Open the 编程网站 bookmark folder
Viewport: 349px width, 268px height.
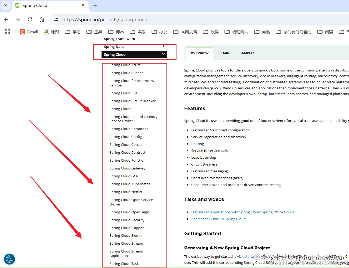click(x=236, y=32)
